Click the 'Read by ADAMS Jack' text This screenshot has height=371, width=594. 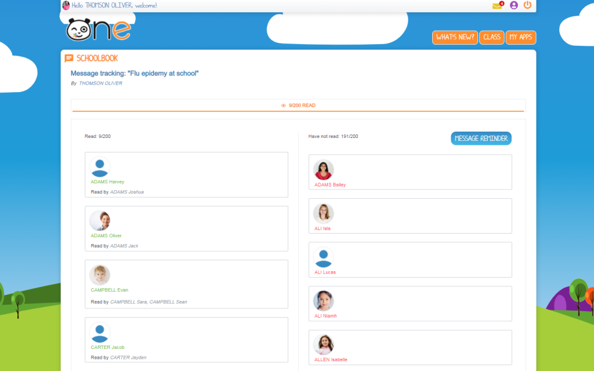(x=114, y=246)
